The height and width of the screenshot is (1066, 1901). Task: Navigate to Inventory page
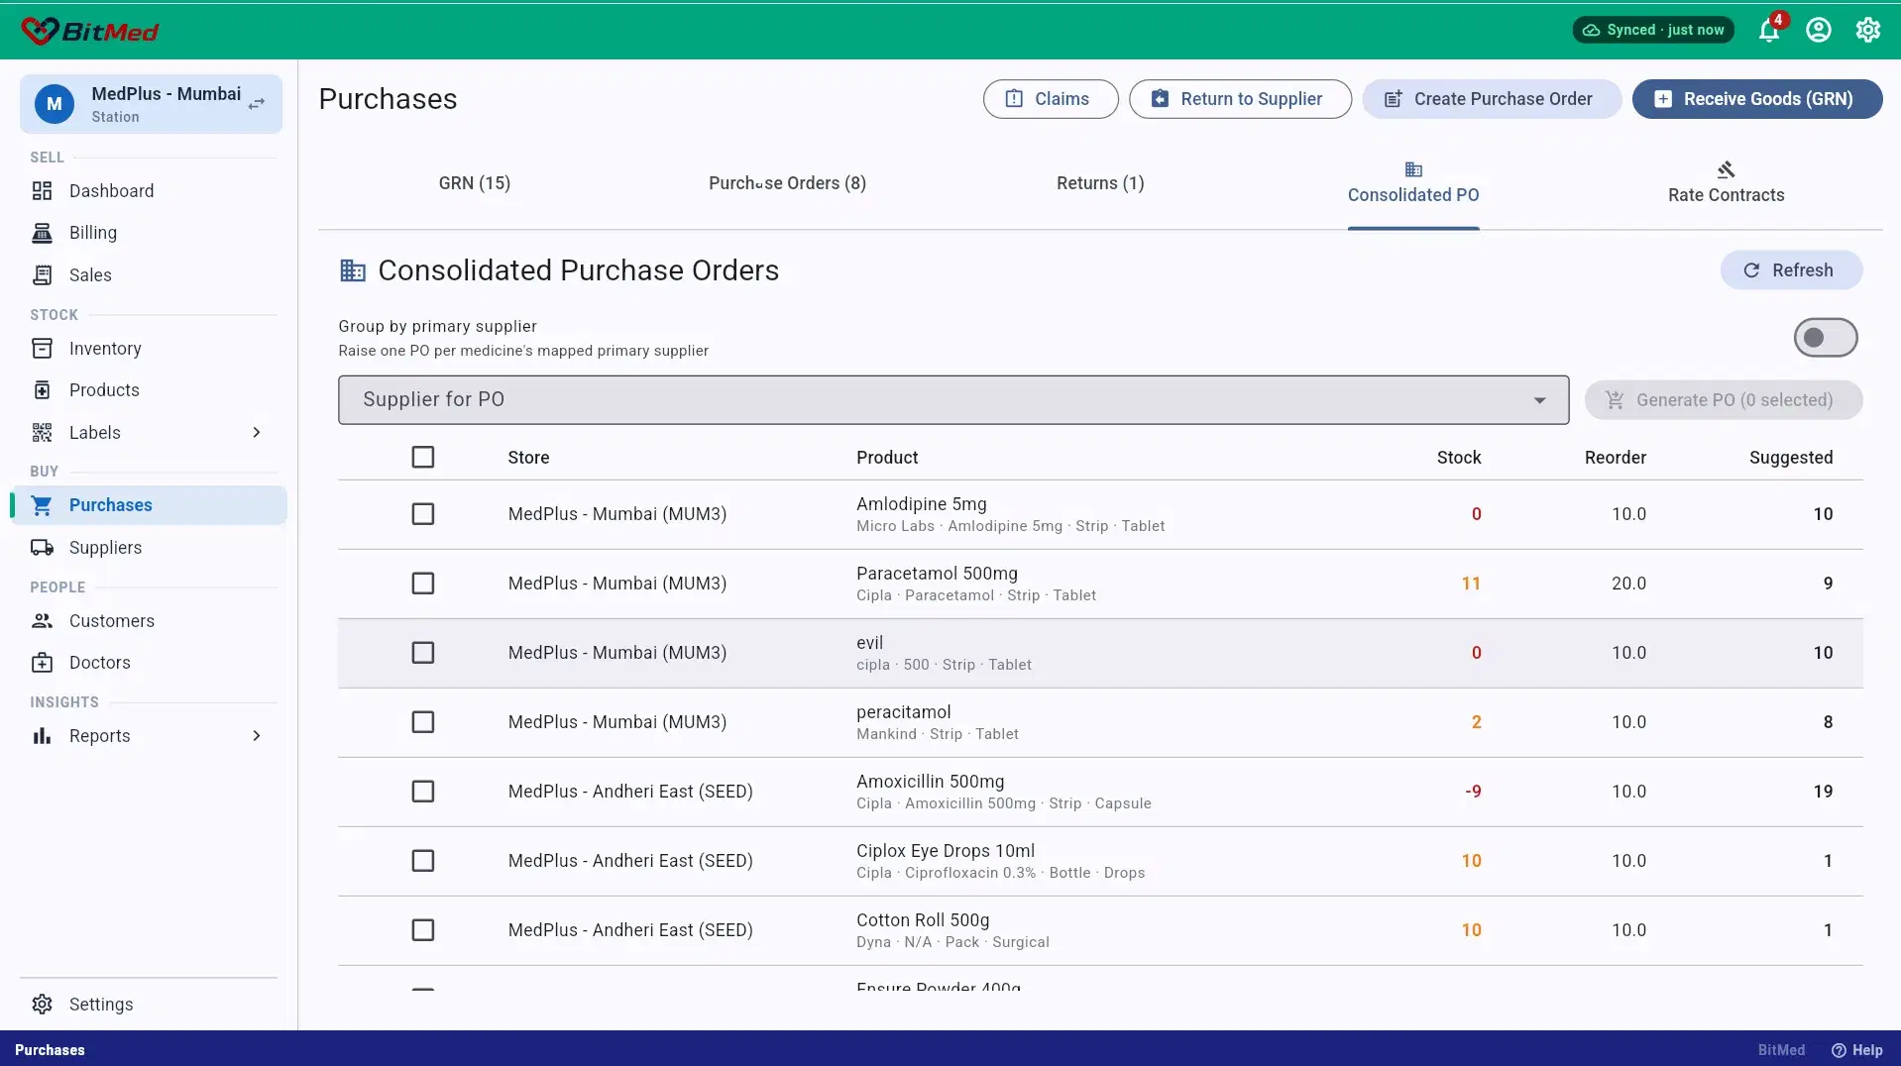click(x=149, y=349)
